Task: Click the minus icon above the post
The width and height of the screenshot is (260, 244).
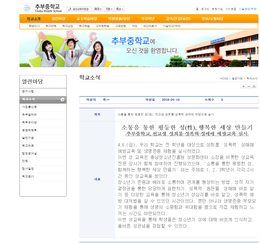Action: click(249, 86)
